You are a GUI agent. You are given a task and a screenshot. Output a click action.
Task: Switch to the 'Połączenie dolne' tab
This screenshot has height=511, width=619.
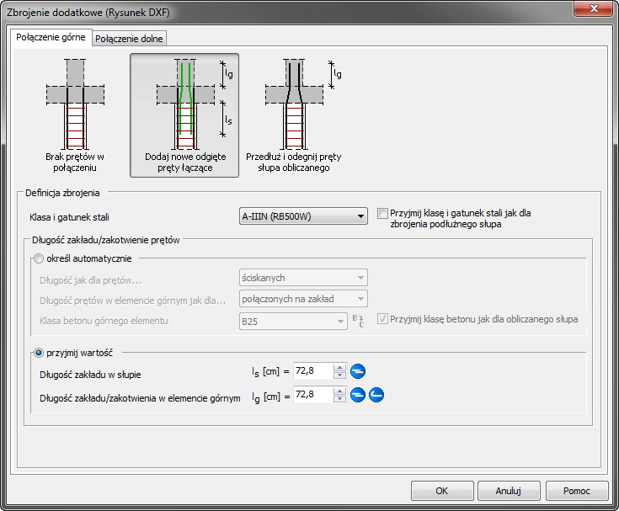pyautogui.click(x=130, y=39)
